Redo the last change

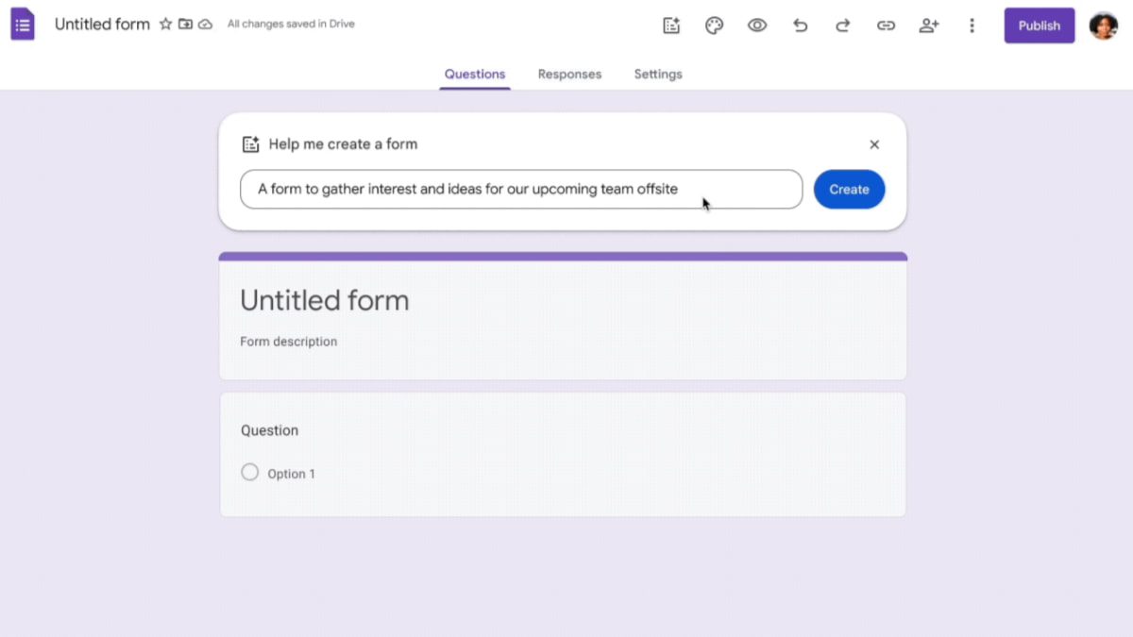(842, 25)
